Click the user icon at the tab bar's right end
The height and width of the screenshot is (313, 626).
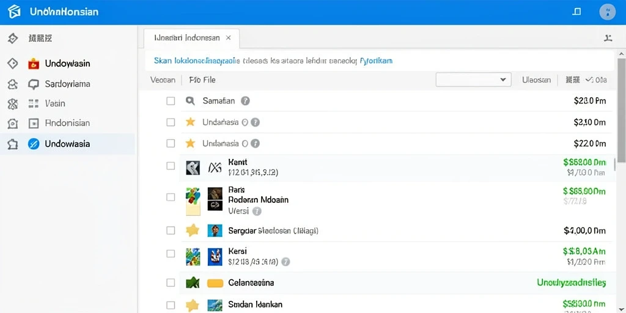pyautogui.click(x=608, y=39)
